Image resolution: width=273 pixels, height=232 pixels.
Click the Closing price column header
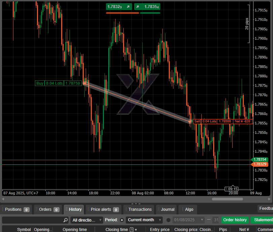[186, 230]
